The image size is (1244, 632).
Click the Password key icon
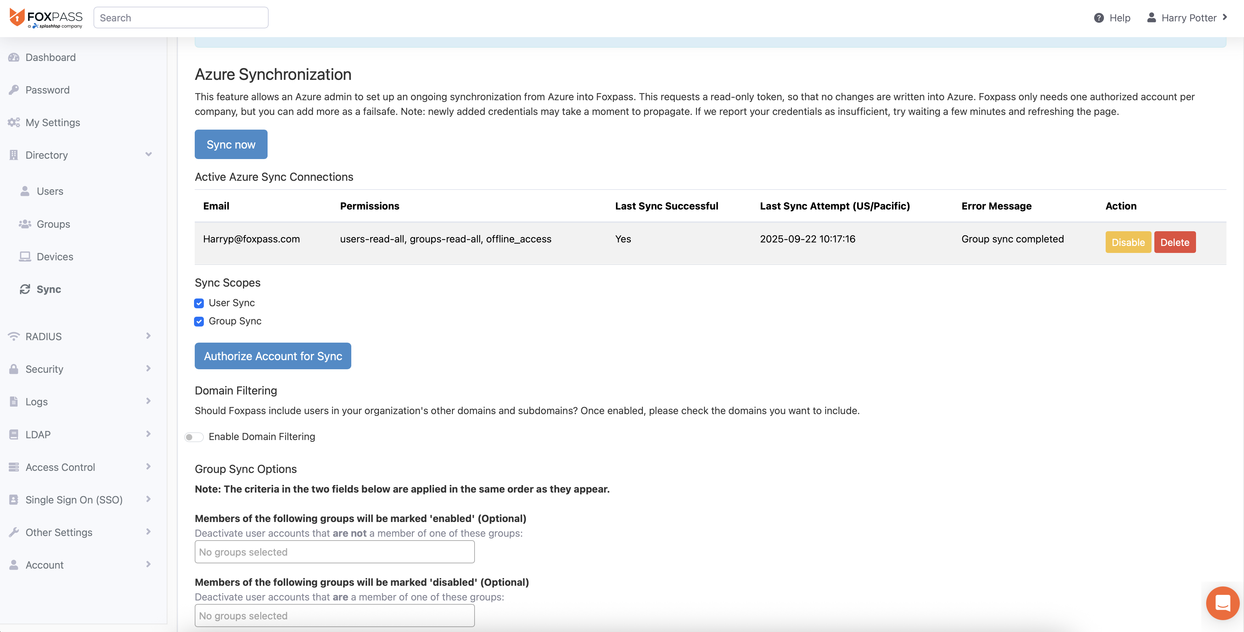tap(14, 90)
